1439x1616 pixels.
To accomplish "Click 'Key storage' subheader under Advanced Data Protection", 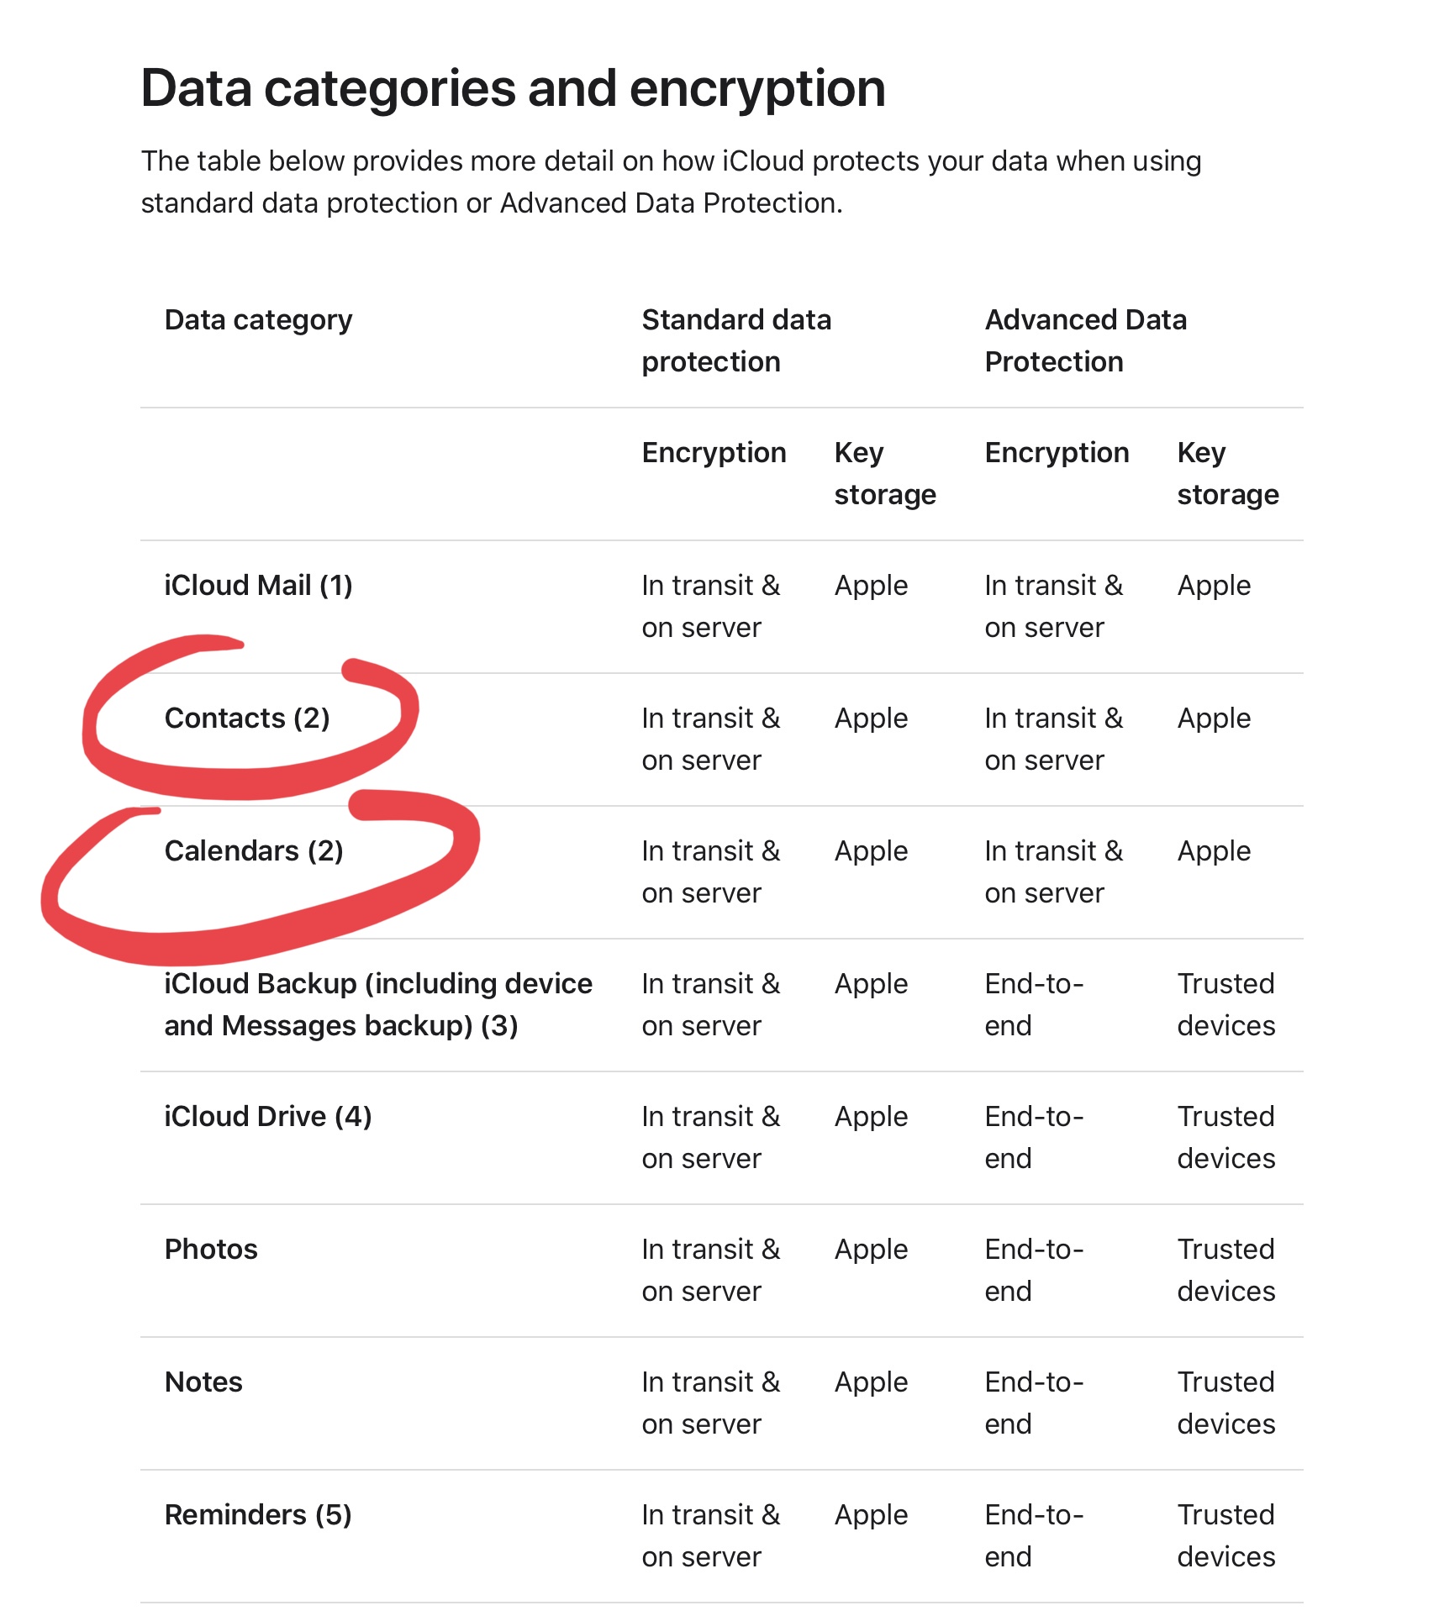I will 1228,474.
